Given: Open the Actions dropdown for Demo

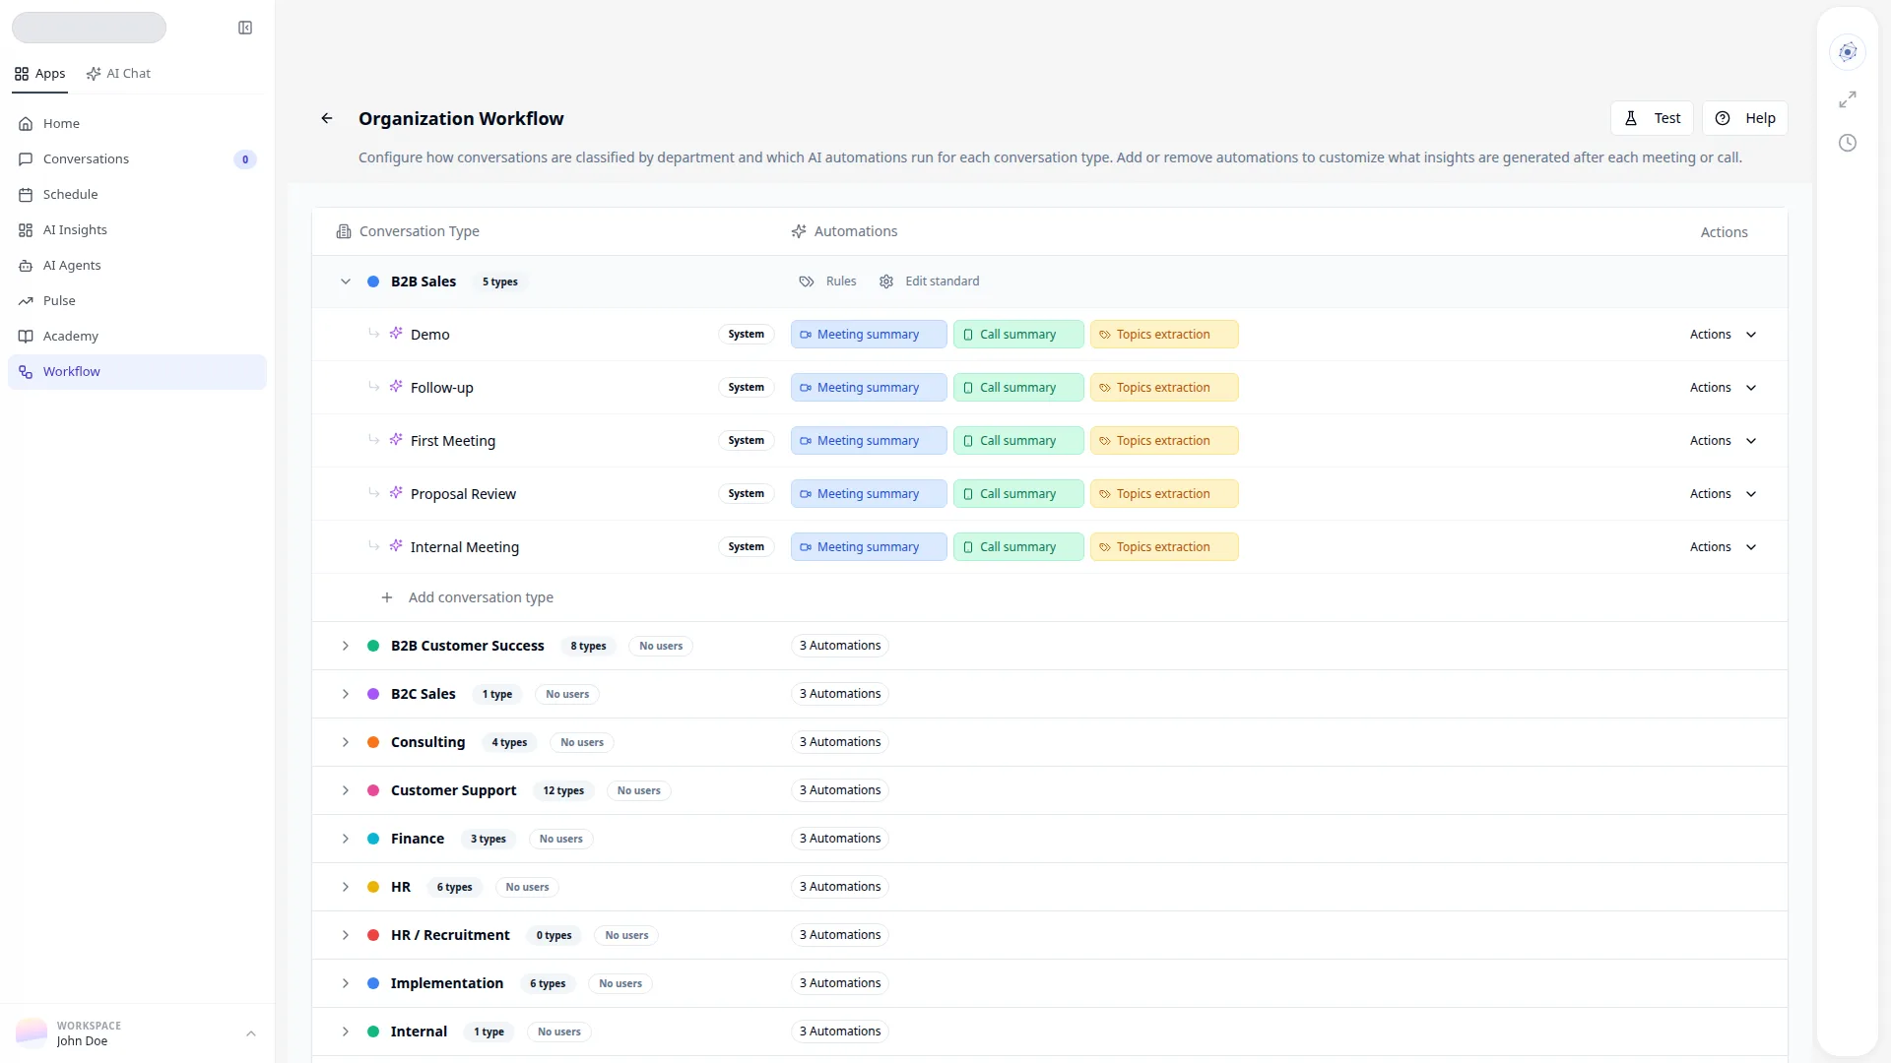Looking at the screenshot, I should 1724,335.
